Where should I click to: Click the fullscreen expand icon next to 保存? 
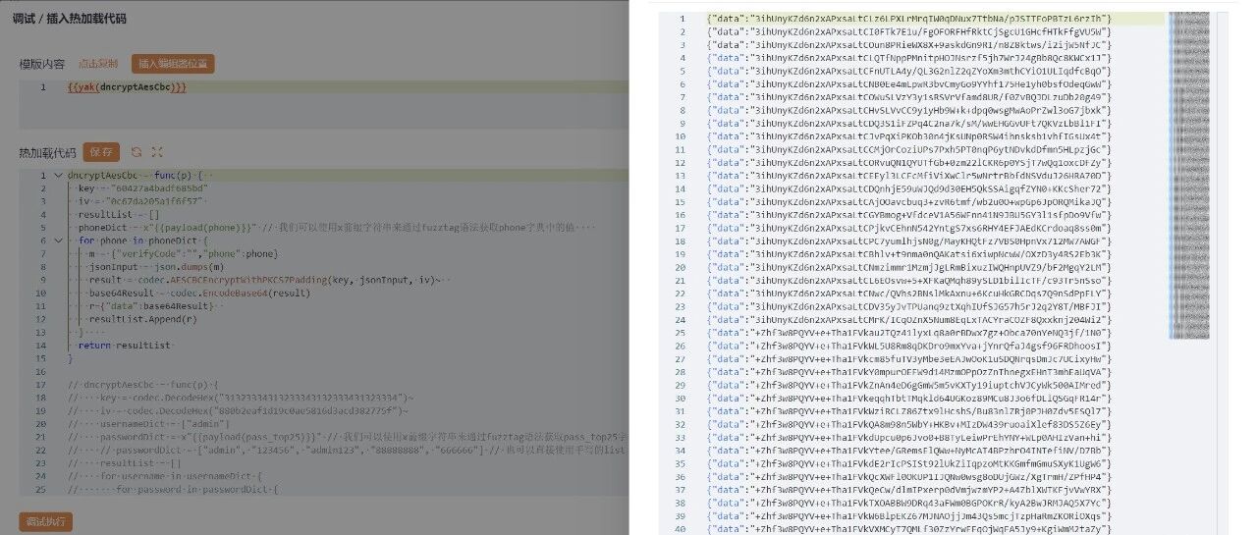click(157, 152)
